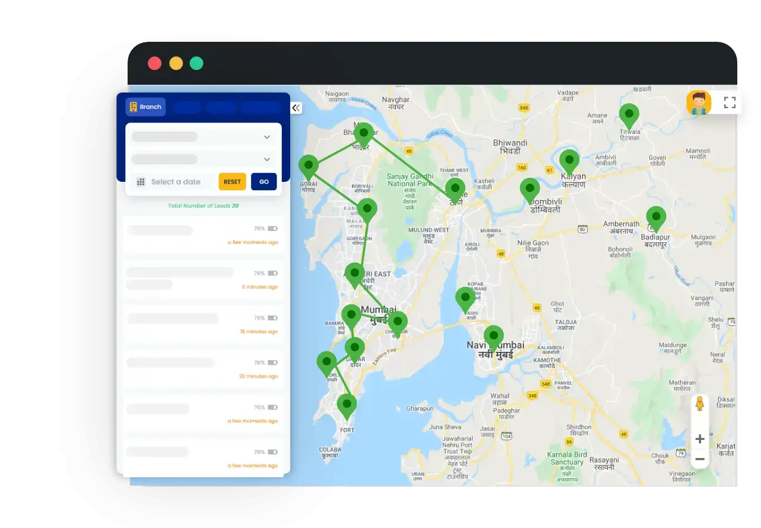Screen dimensions: 761x528
Task: Click the map pin near Thane
Action: click(x=455, y=191)
